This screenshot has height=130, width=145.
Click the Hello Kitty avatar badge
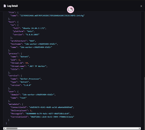click(x=70, y=10)
